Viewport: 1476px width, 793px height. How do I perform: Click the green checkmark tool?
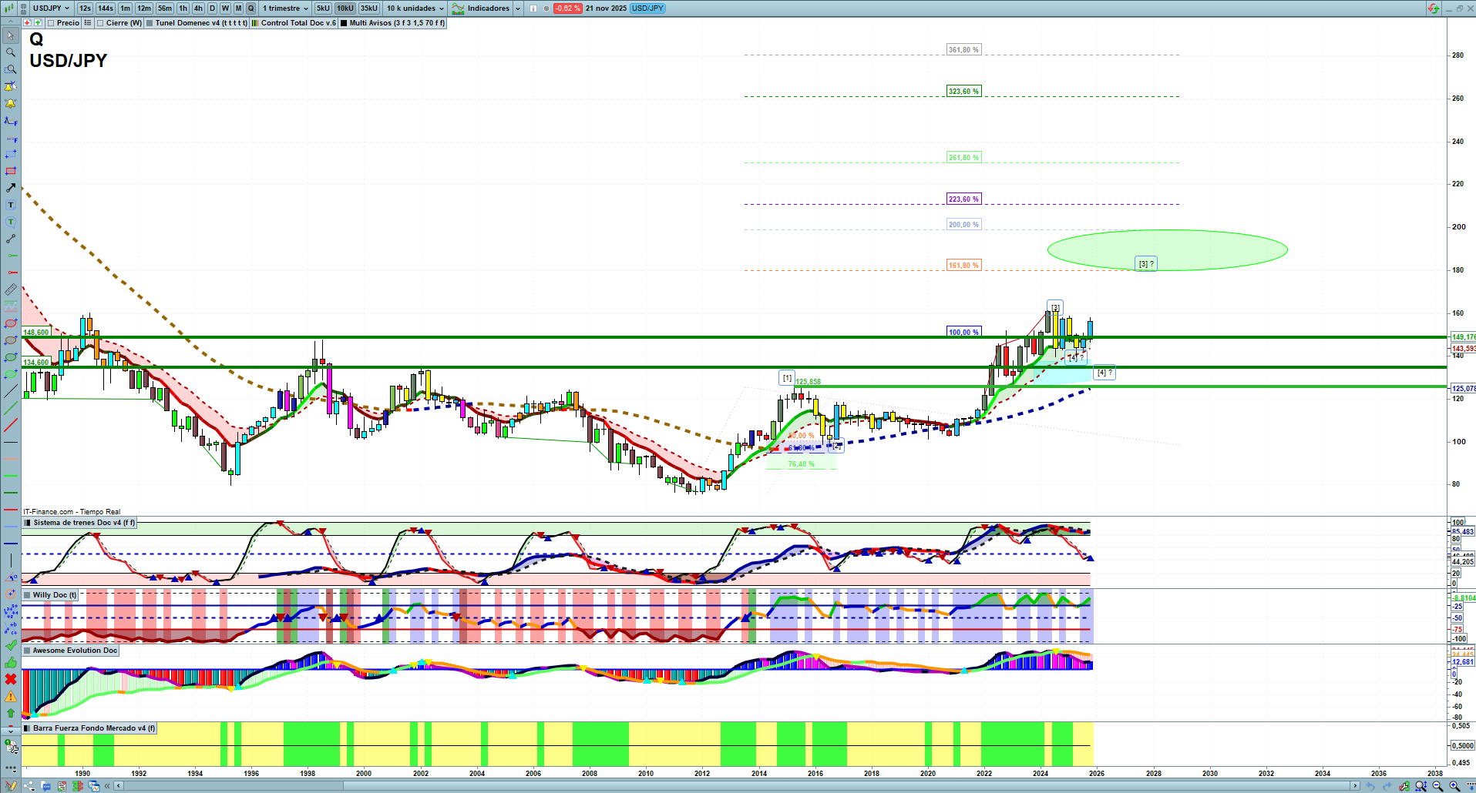(x=11, y=645)
